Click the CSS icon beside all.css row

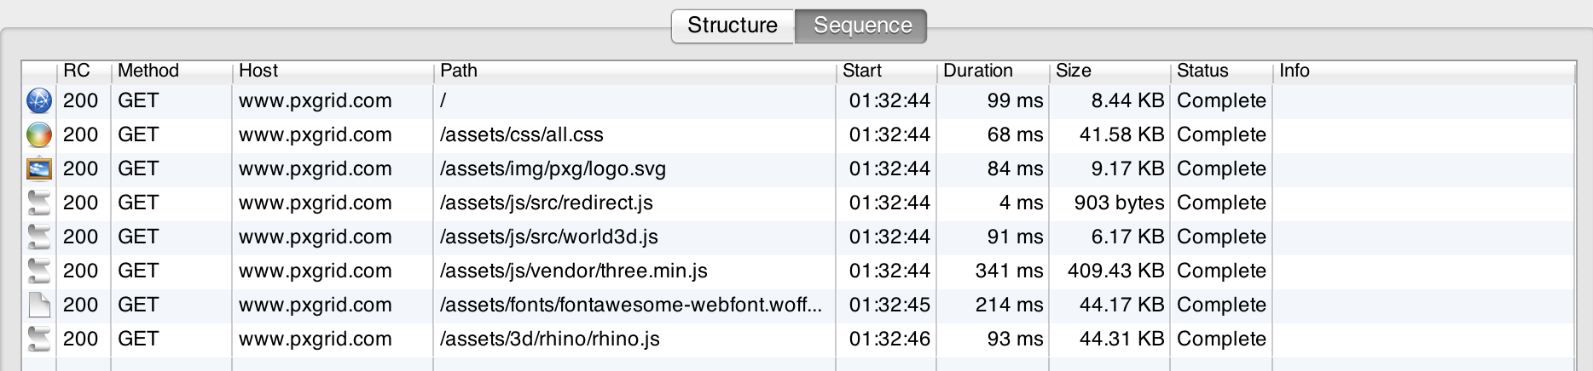(39, 134)
